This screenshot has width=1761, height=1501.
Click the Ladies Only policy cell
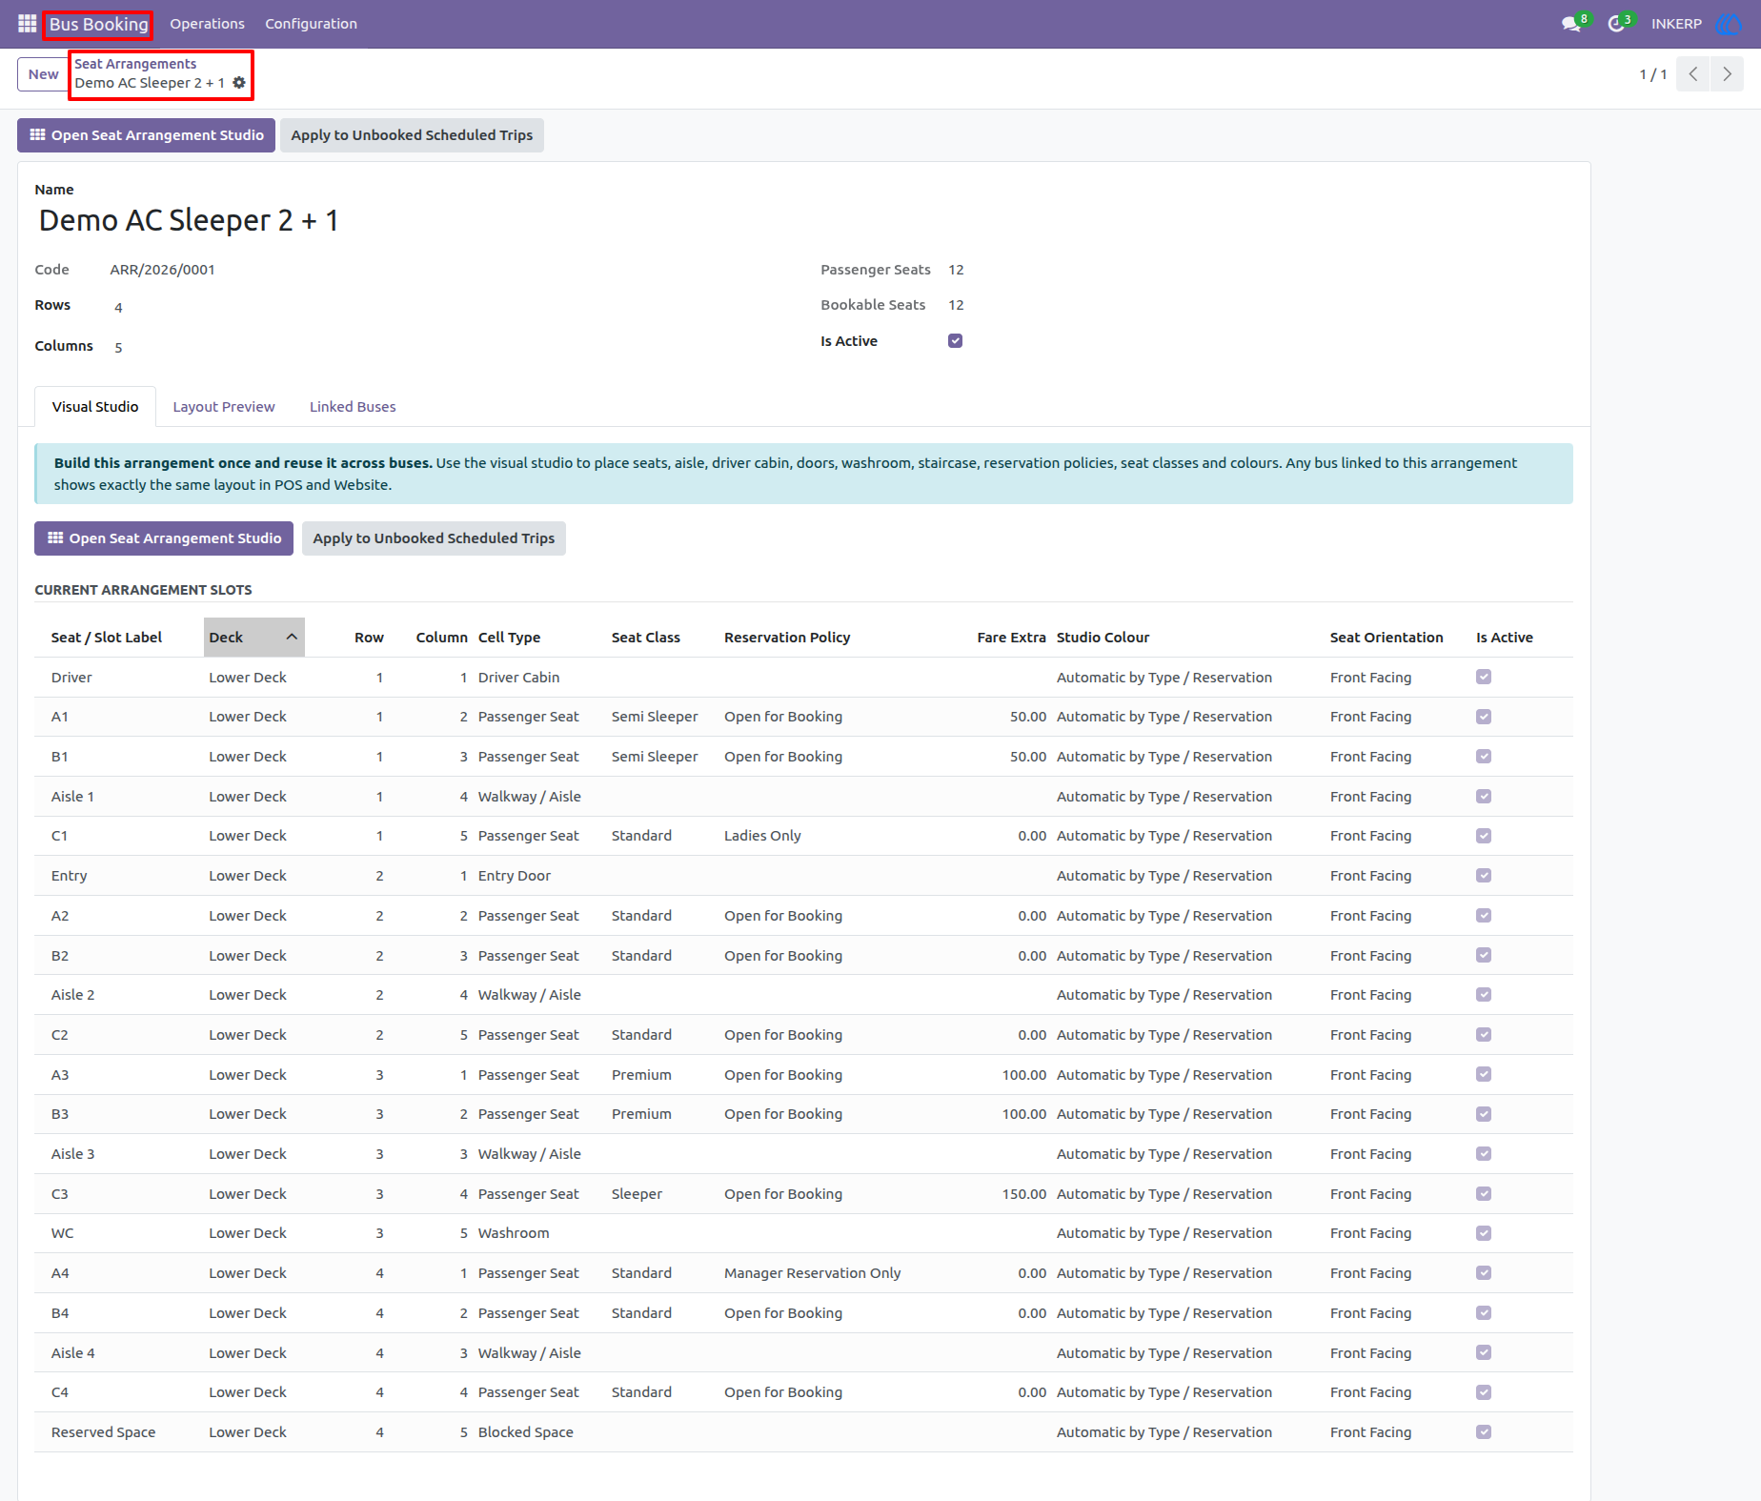[762, 836]
